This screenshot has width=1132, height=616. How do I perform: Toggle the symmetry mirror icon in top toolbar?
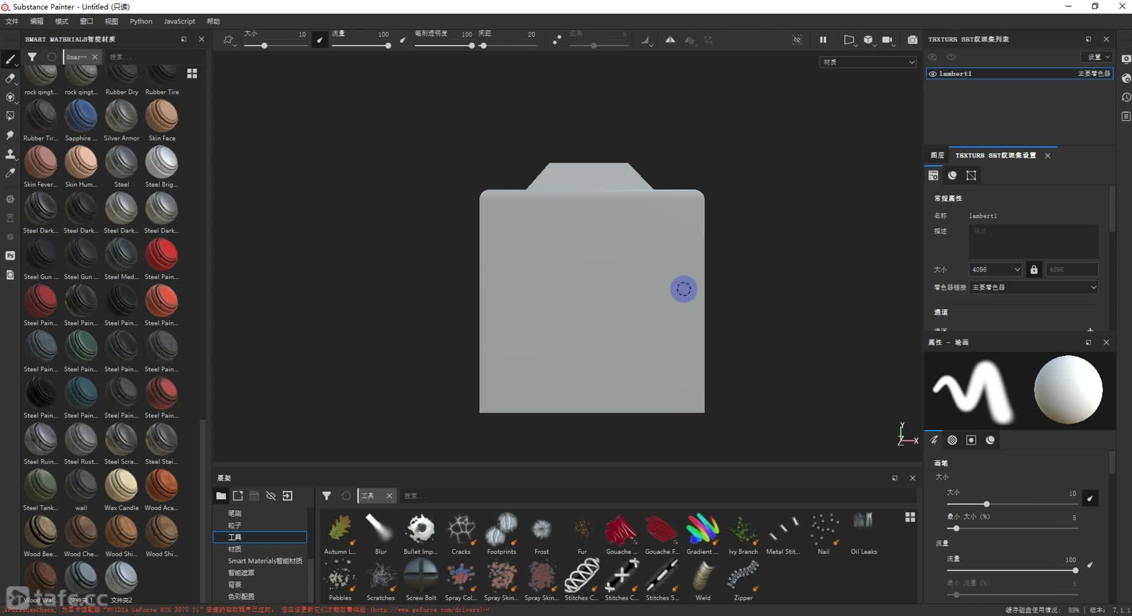point(670,40)
